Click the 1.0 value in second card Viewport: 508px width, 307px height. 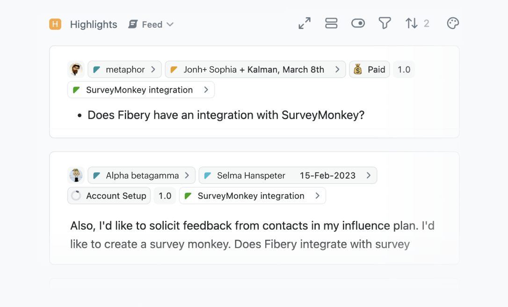pyautogui.click(x=165, y=196)
